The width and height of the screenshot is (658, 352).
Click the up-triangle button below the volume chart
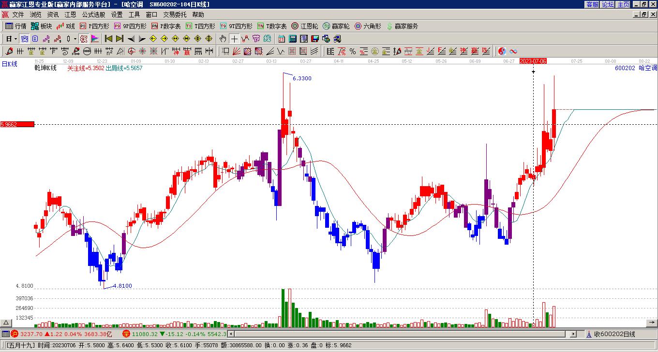(x=6, y=323)
